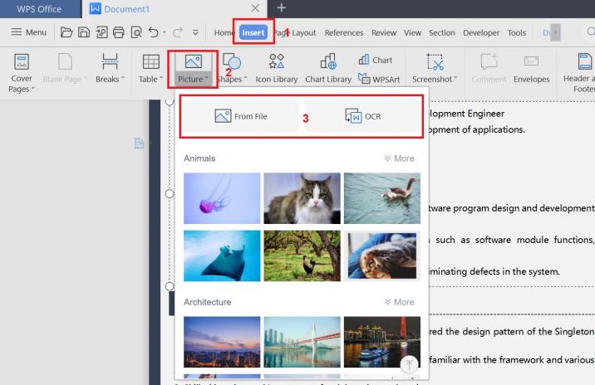This screenshot has width=595, height=385.
Task: Open Cover Pages gallery
Action: coord(22,73)
